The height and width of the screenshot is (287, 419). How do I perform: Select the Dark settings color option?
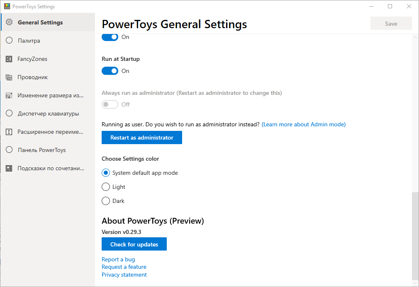(106, 201)
